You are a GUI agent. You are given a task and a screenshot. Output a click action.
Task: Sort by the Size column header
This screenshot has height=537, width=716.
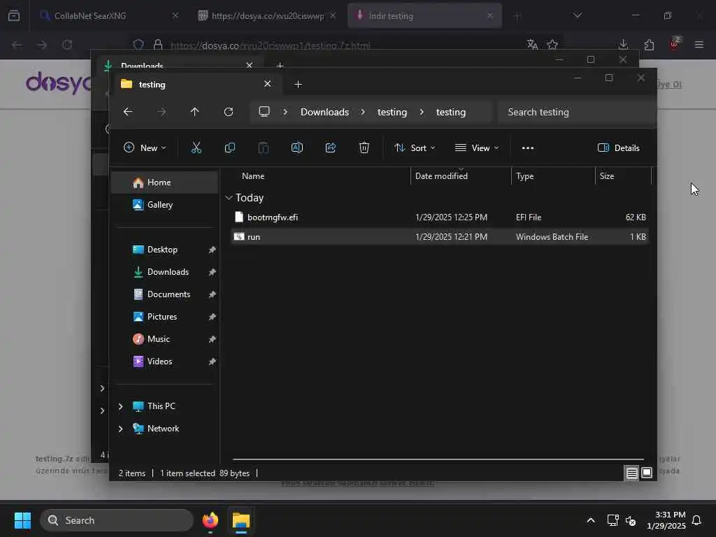pyautogui.click(x=623, y=176)
